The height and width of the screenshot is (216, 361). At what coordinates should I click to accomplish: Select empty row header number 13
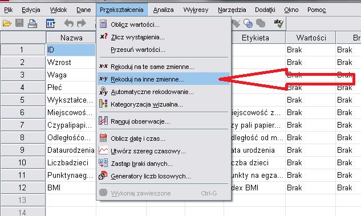(23, 200)
